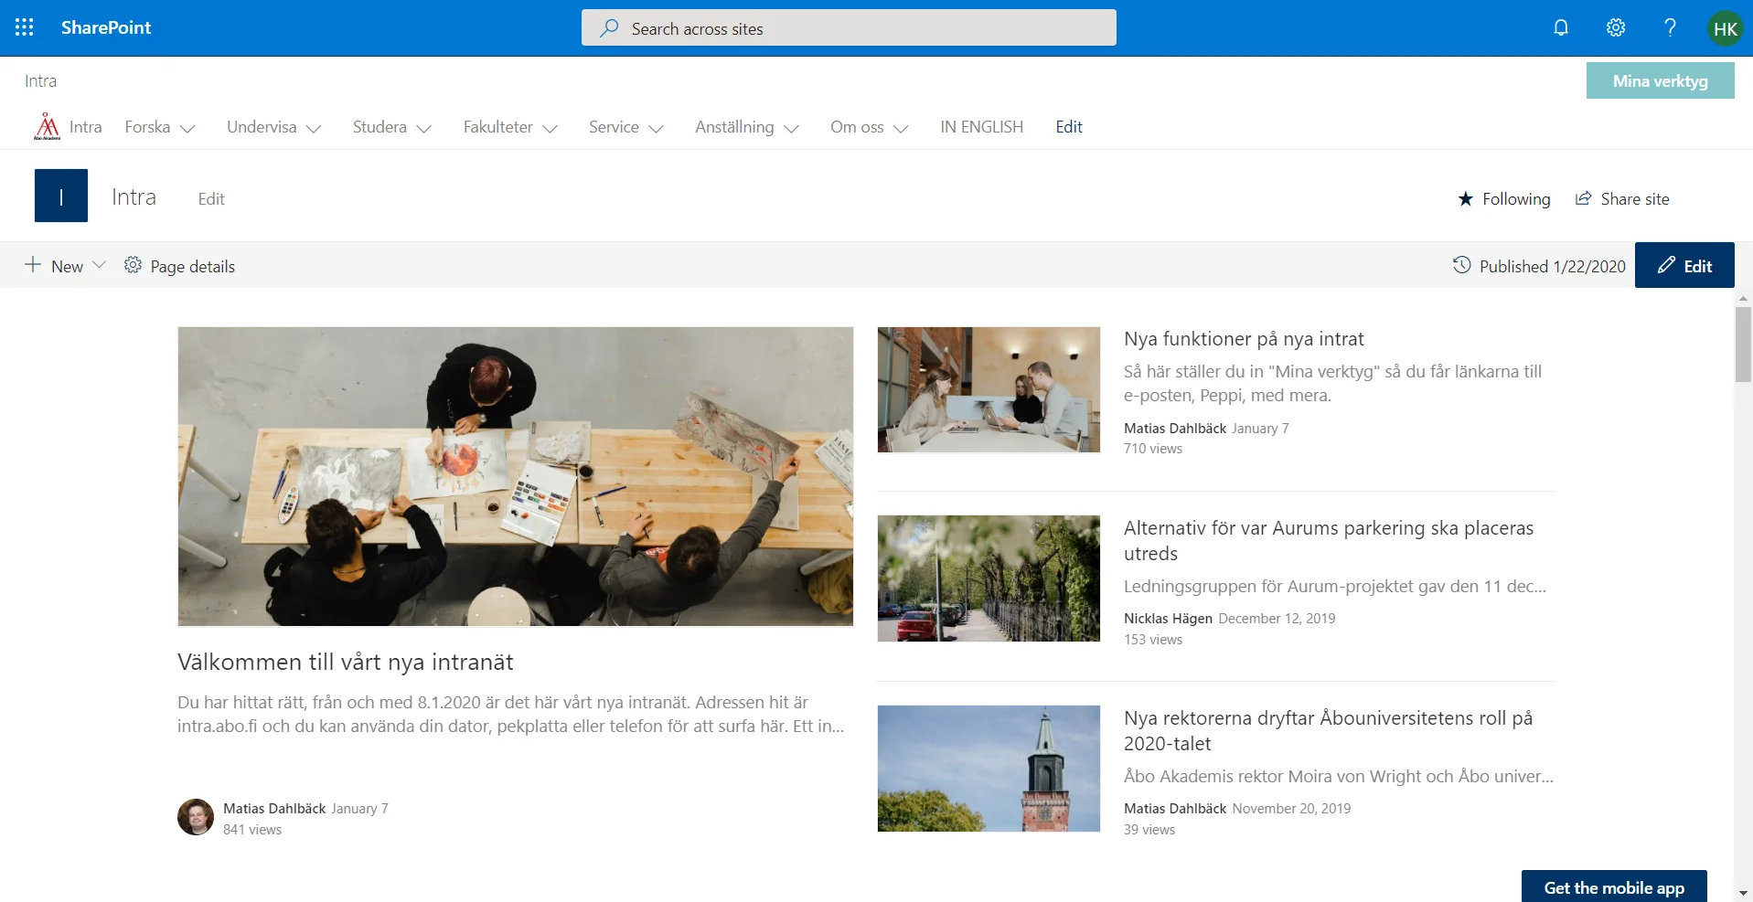Click the Intra site logo tile

point(61,196)
